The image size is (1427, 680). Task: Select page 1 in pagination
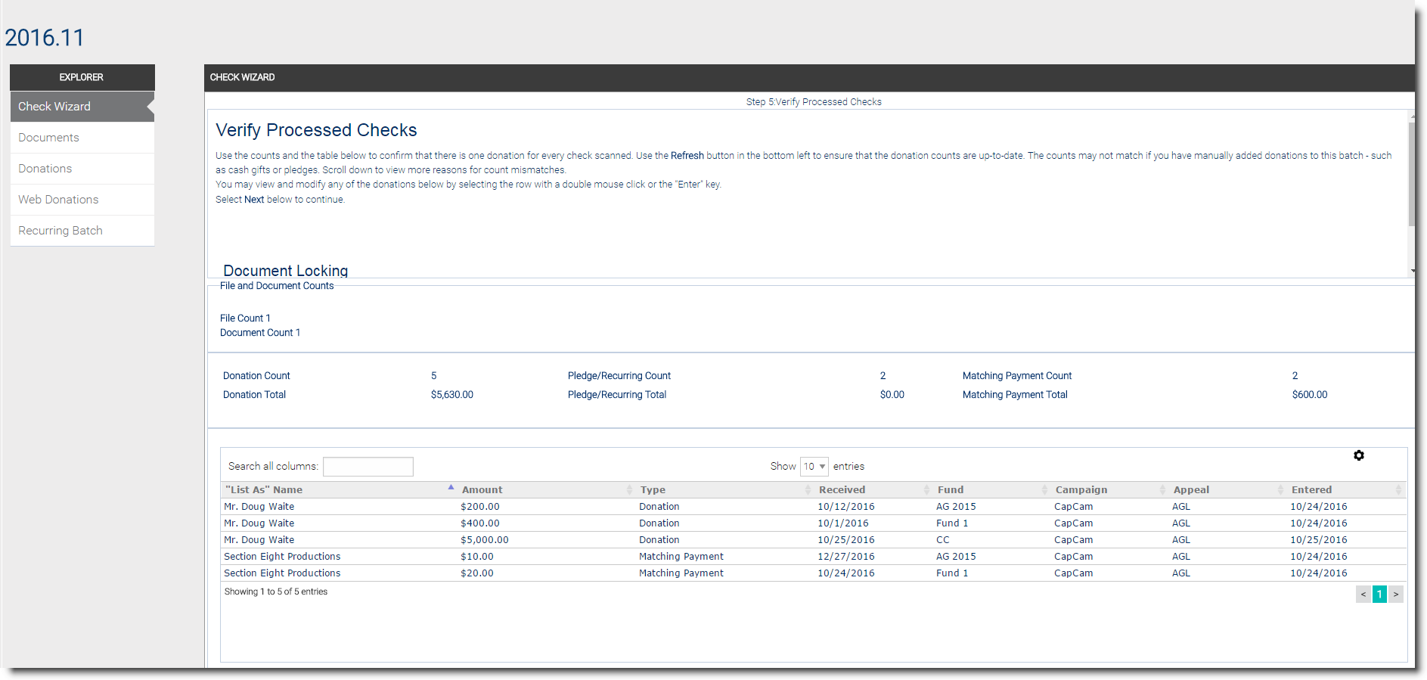click(x=1379, y=595)
